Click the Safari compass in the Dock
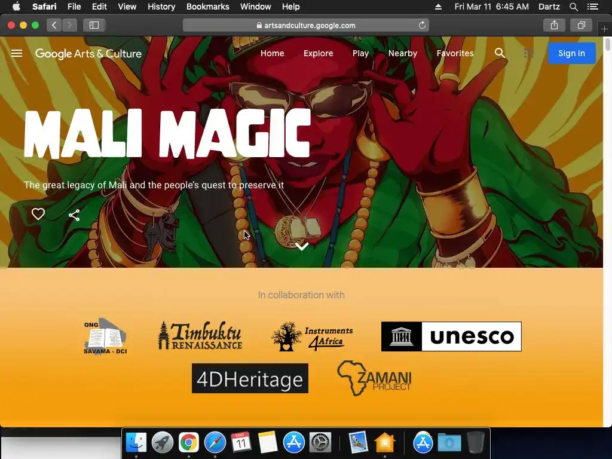The image size is (612, 459). 215,443
